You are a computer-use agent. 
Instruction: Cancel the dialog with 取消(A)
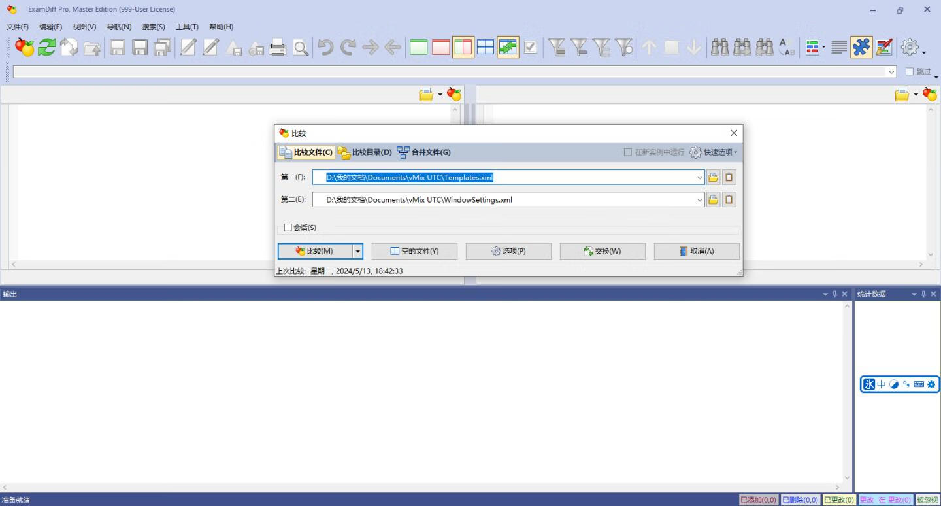[697, 251]
